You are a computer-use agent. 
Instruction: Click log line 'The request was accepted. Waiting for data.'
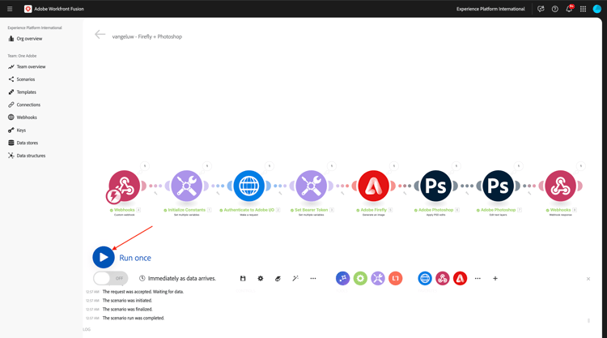pyautogui.click(x=142, y=292)
